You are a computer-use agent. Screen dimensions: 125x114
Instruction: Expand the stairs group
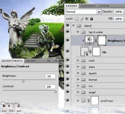[78, 67]
